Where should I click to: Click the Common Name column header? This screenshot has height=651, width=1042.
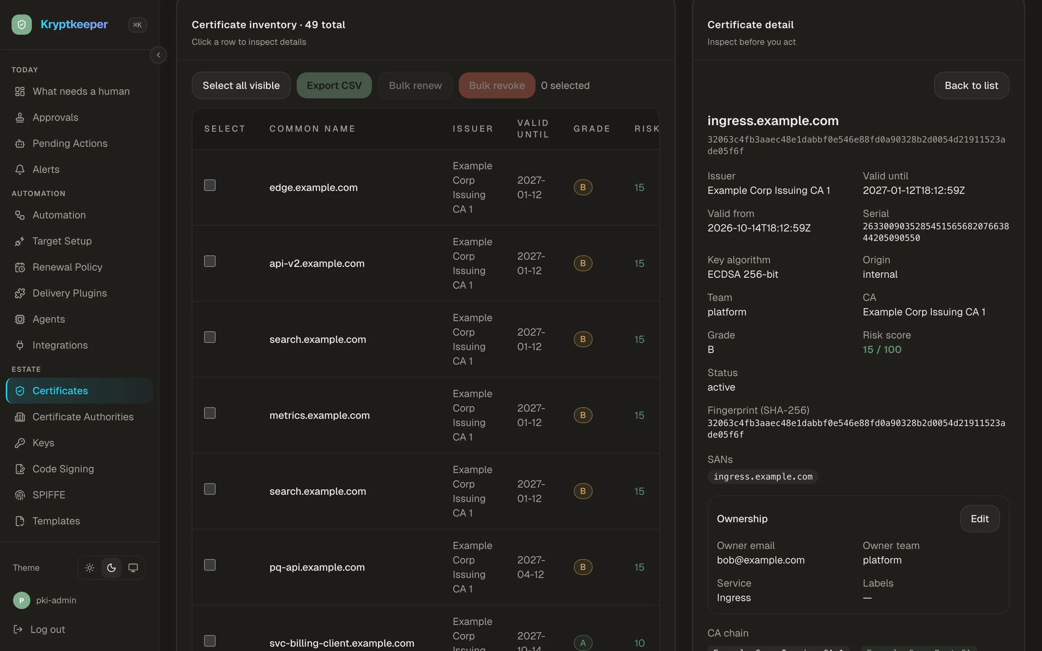tap(312, 129)
